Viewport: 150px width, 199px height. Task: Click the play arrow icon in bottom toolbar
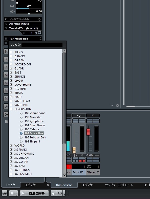[x=23, y=193]
